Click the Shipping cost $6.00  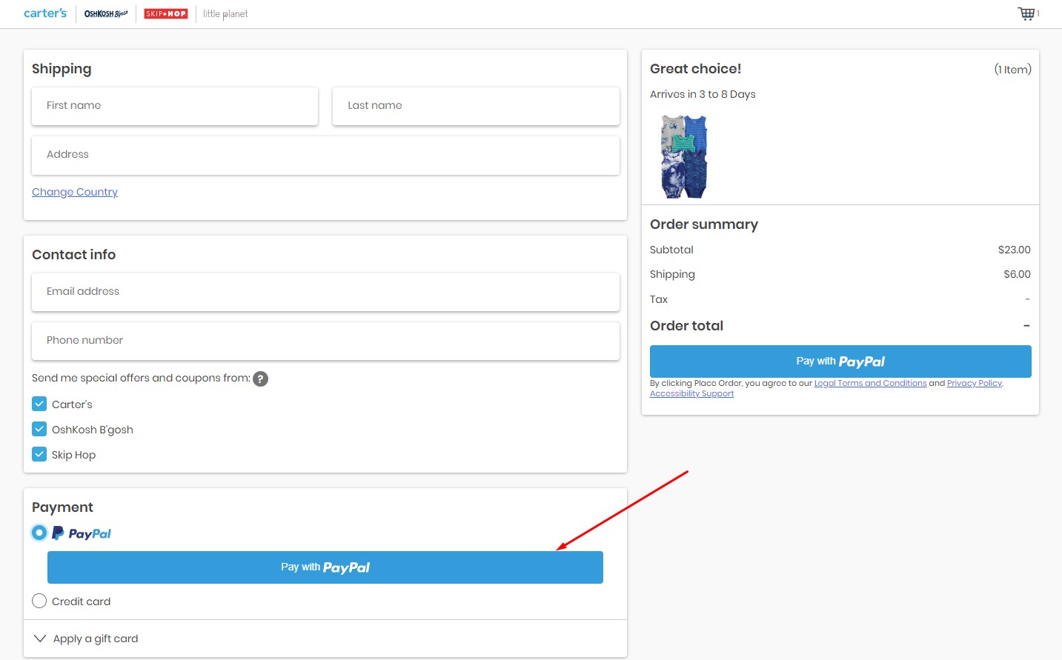(x=1017, y=274)
